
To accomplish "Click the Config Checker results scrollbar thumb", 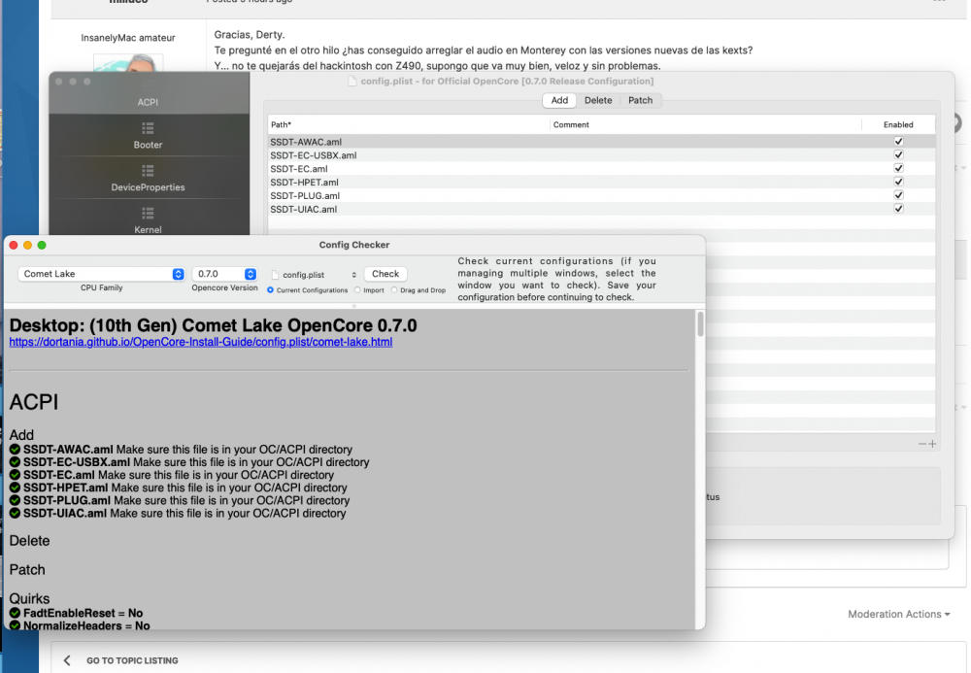I will point(700,323).
